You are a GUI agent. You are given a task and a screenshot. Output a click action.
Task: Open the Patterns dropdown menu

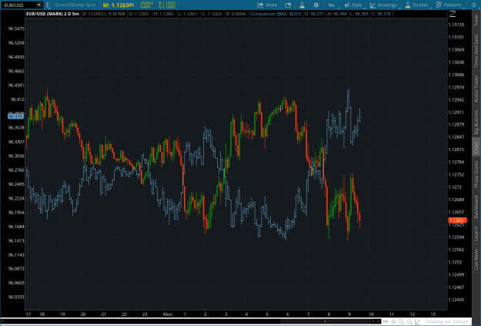(x=449, y=5)
